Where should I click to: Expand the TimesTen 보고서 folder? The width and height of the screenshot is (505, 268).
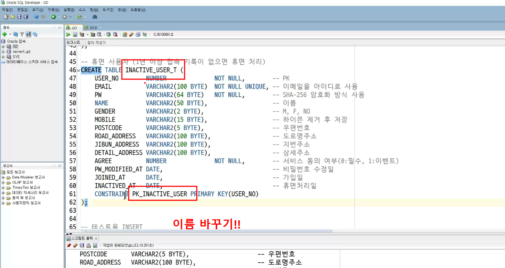3,187
